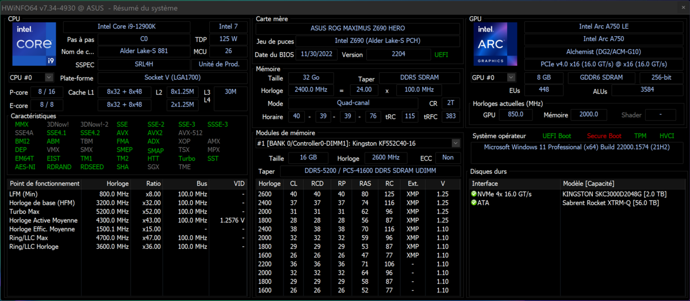This screenshot has width=690, height=301.
Task: Click the Quad-canal memory mode field
Action: [352, 103]
